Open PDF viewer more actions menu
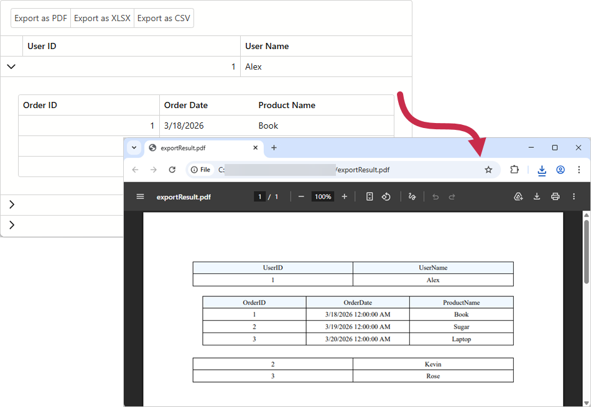The height and width of the screenshot is (407, 591). click(x=574, y=196)
